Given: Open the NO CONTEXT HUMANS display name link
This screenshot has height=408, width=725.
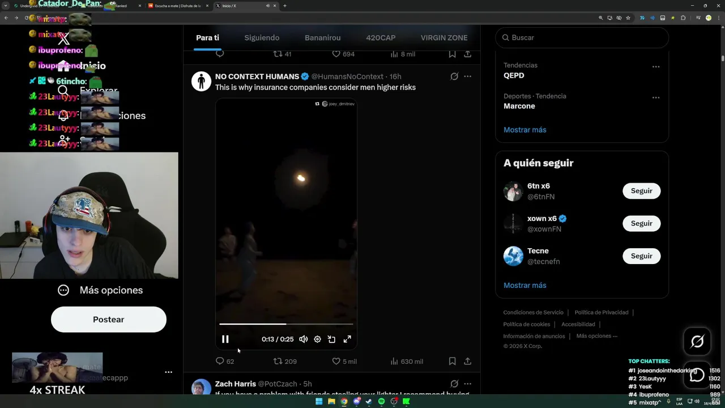Looking at the screenshot, I should [257, 76].
